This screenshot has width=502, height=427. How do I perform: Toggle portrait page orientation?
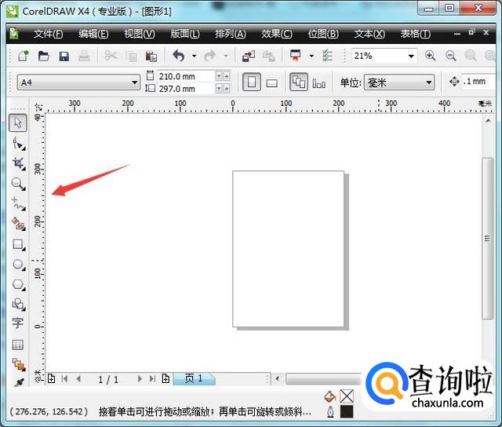(x=252, y=82)
